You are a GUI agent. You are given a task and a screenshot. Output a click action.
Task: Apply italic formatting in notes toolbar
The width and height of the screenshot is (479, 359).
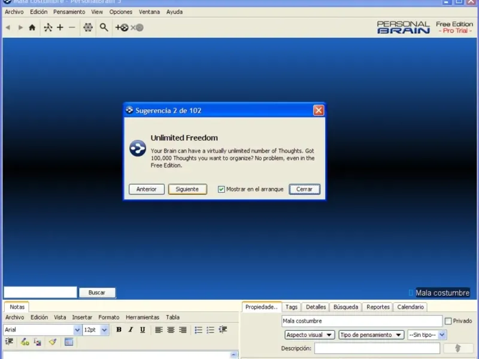(131, 330)
